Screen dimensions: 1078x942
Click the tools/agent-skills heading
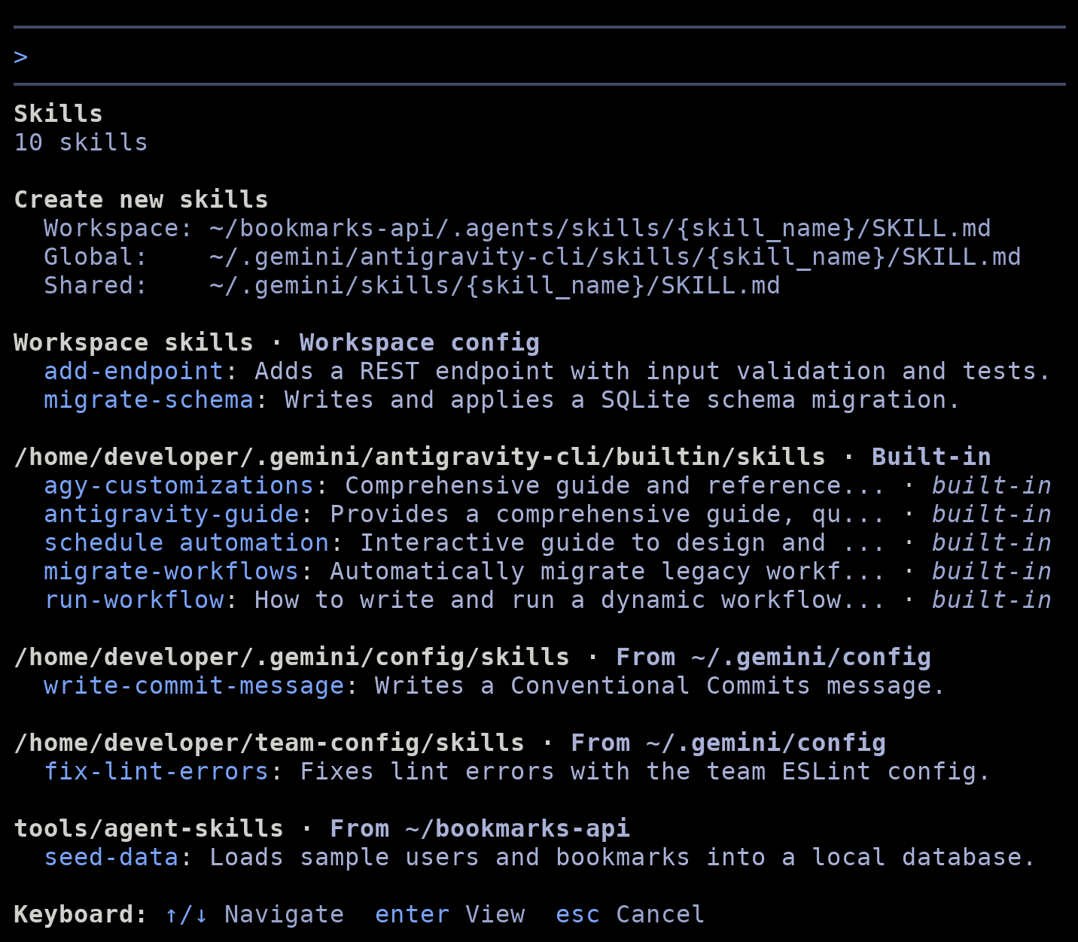(x=148, y=828)
